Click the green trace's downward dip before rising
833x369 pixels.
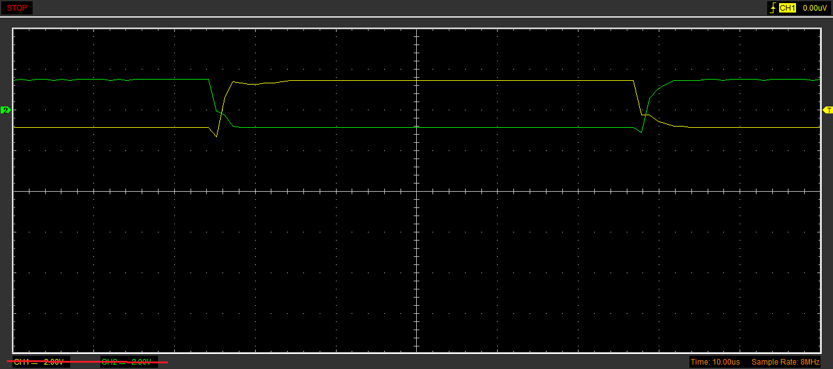coord(641,132)
